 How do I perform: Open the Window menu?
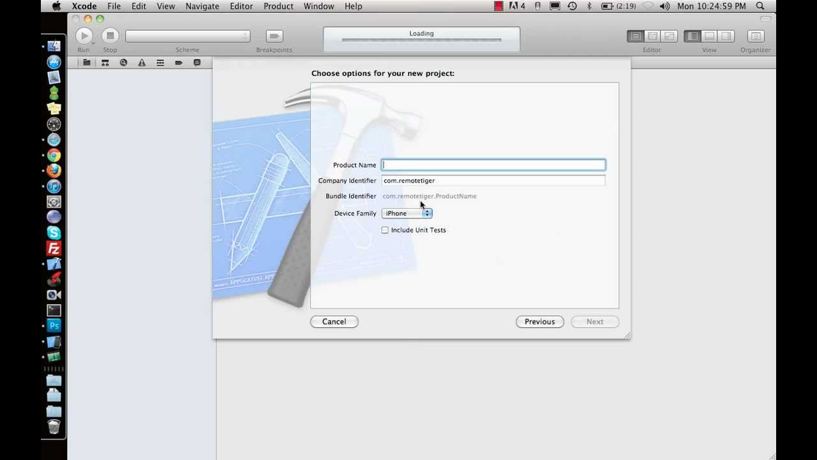click(319, 6)
